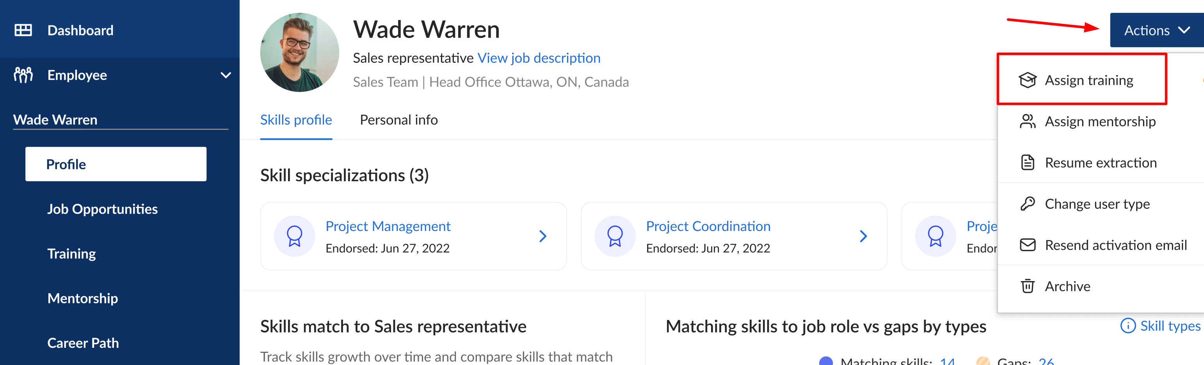Open the Actions dropdown button

click(x=1157, y=30)
